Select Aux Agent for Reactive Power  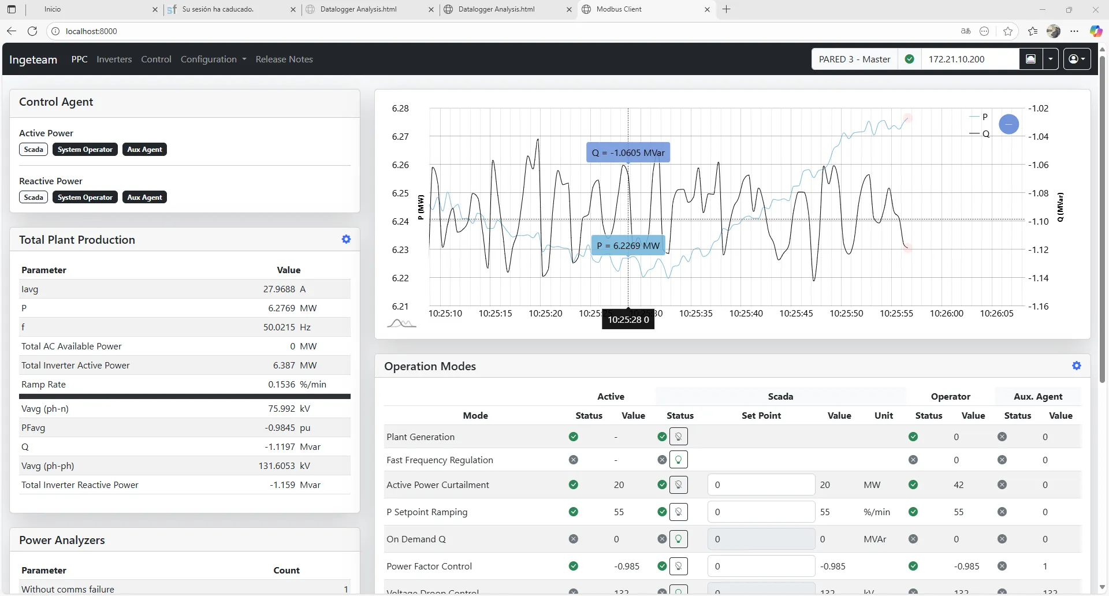(144, 198)
